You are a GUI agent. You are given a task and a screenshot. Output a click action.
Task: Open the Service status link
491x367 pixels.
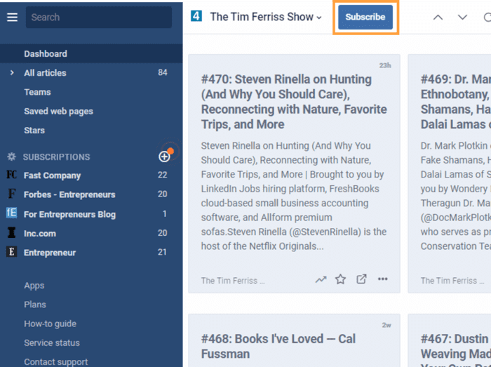pos(52,343)
